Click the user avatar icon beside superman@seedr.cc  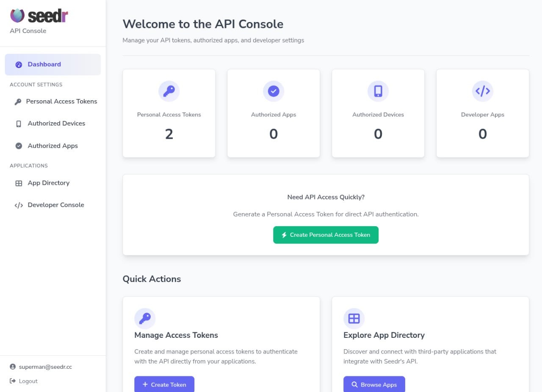click(13, 367)
